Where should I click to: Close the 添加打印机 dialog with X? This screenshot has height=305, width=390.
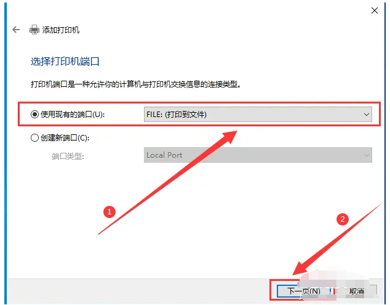(x=375, y=10)
